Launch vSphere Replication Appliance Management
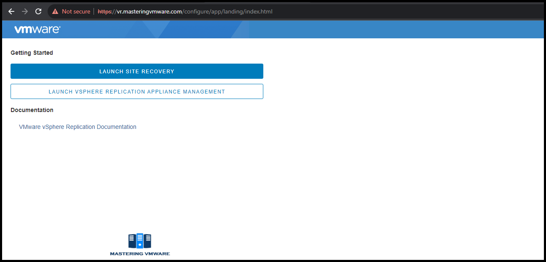The width and height of the screenshot is (546, 262). coord(136,91)
